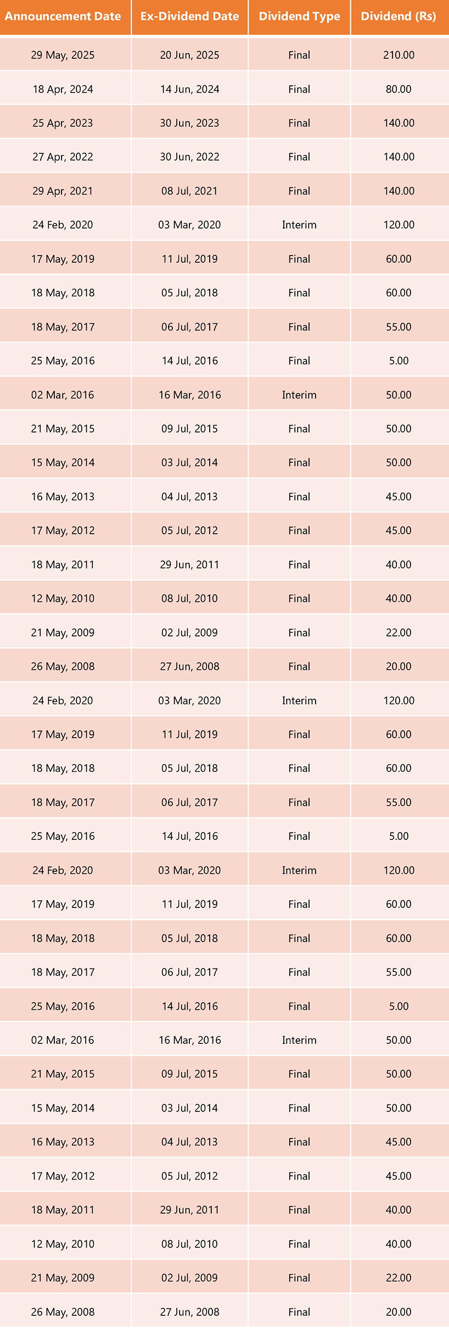
Task: Select the 29 Apr, 2021 announcement date
Action: [63, 191]
